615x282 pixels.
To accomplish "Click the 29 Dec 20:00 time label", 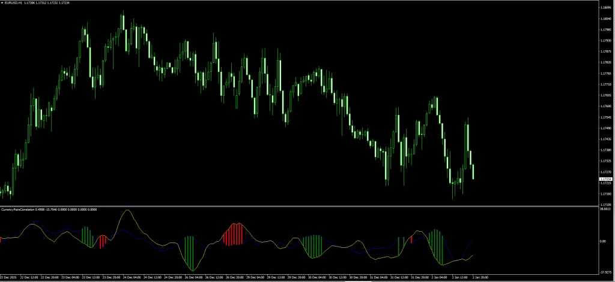I will point(297,277).
